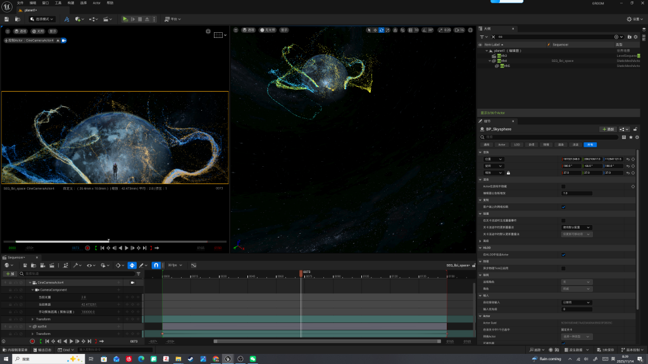
Task: Click the blue snapping magnet icon in Sequencer
Action: (x=156, y=265)
